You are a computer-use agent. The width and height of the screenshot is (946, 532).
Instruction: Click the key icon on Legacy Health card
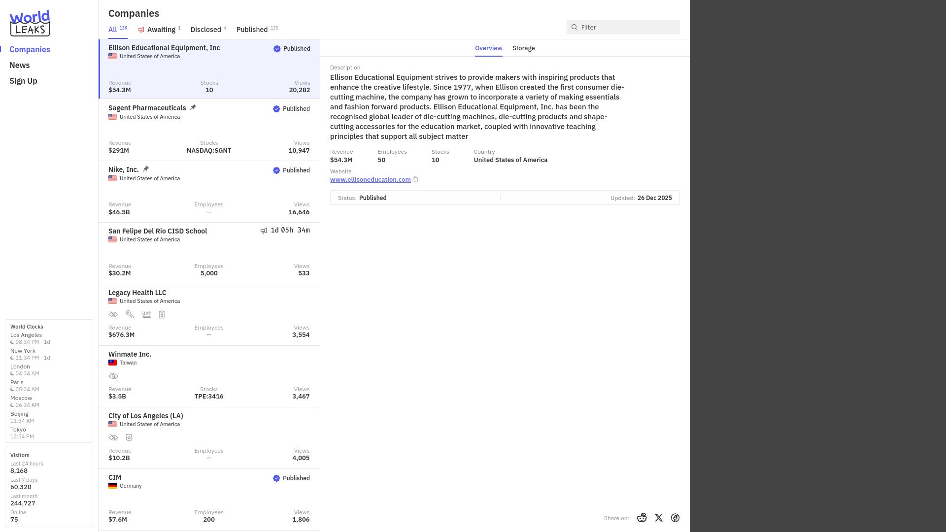tap(130, 314)
